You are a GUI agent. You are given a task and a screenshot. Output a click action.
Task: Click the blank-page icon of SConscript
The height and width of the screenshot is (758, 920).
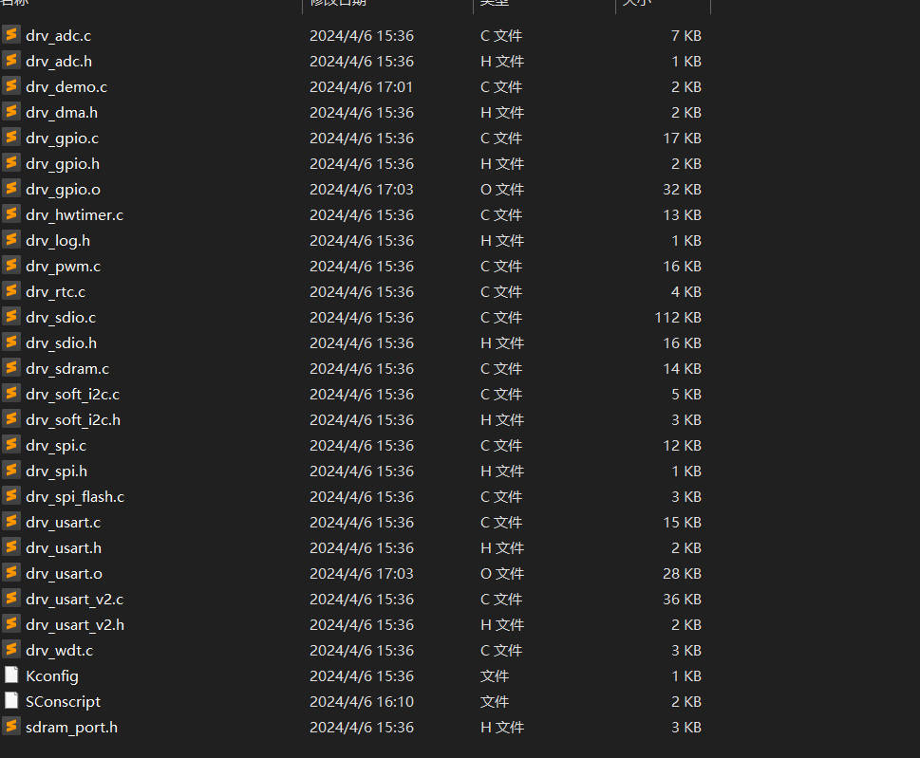point(11,700)
